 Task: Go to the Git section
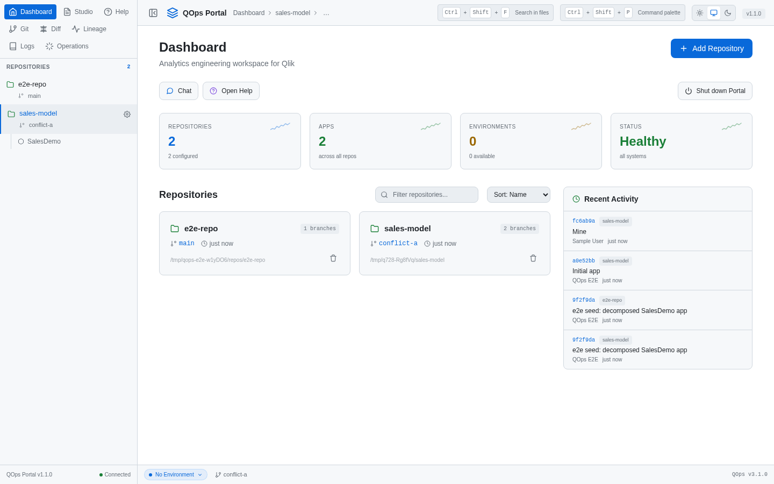[19, 29]
